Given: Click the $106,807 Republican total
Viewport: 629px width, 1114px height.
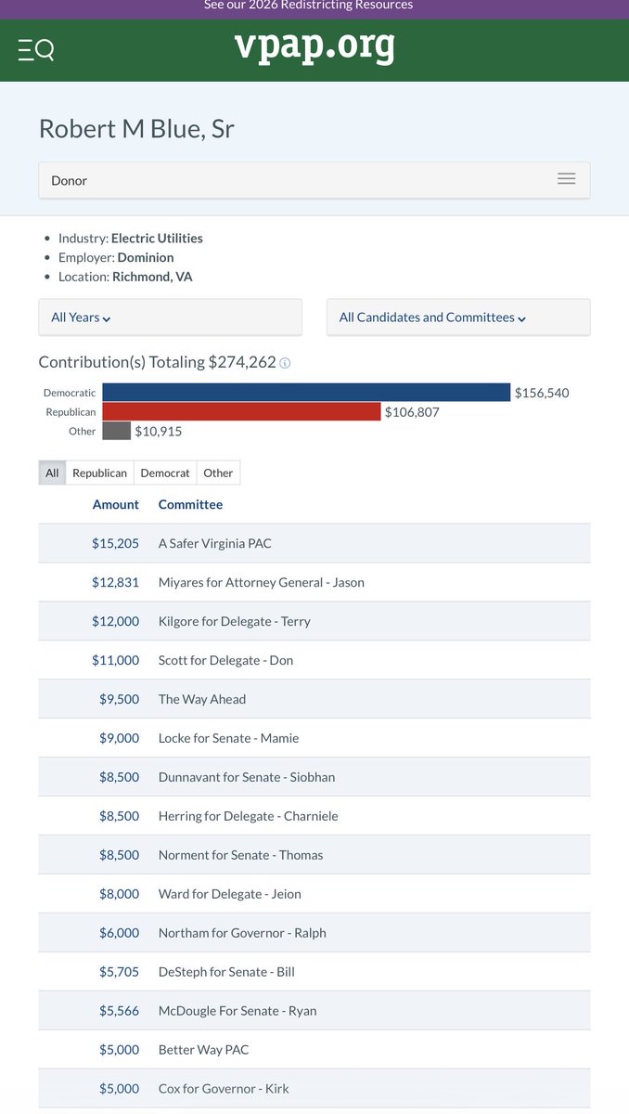Looking at the screenshot, I should tap(412, 411).
